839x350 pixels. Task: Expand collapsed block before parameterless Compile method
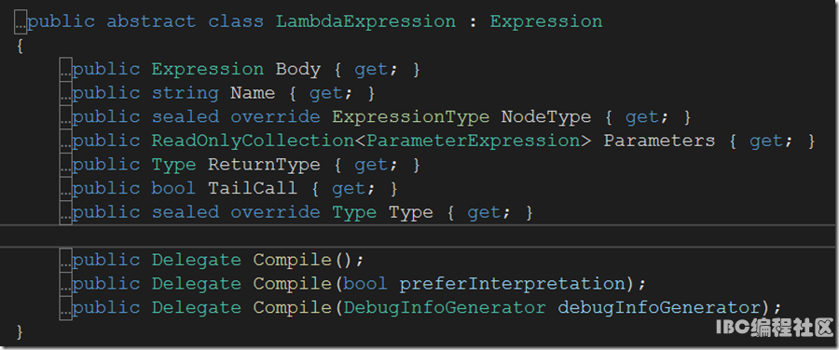pos(66,260)
